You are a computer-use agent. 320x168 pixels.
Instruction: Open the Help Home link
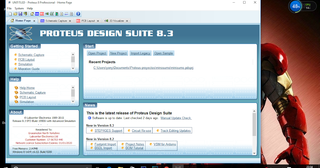27,88
